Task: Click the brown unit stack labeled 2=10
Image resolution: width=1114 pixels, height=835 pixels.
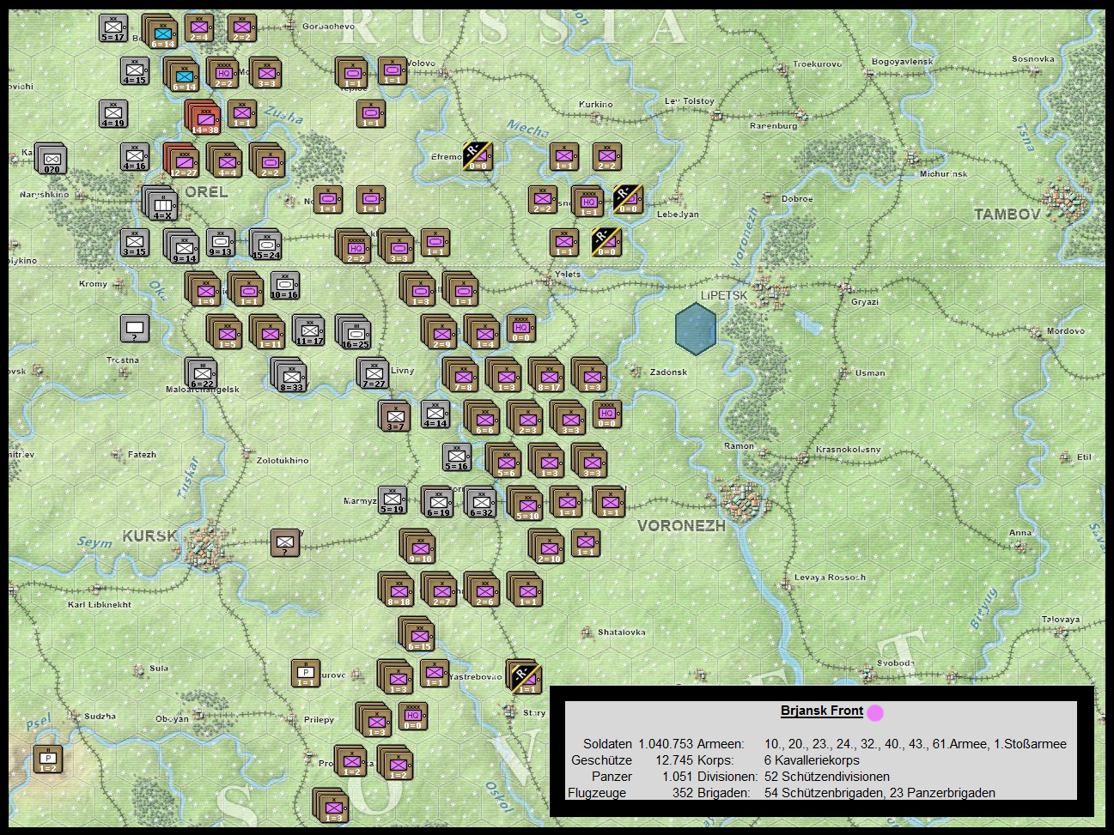Action: [547, 547]
